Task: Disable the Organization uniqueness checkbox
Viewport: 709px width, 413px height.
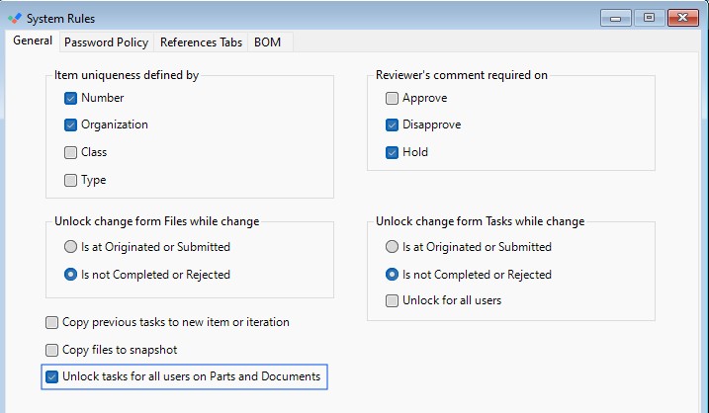Action: 70,125
